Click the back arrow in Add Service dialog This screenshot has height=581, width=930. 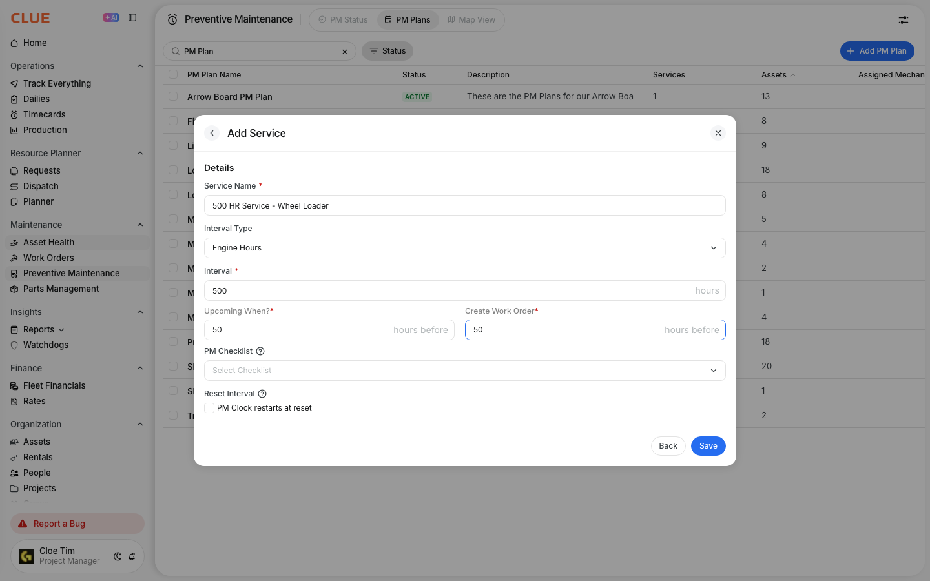tap(212, 133)
